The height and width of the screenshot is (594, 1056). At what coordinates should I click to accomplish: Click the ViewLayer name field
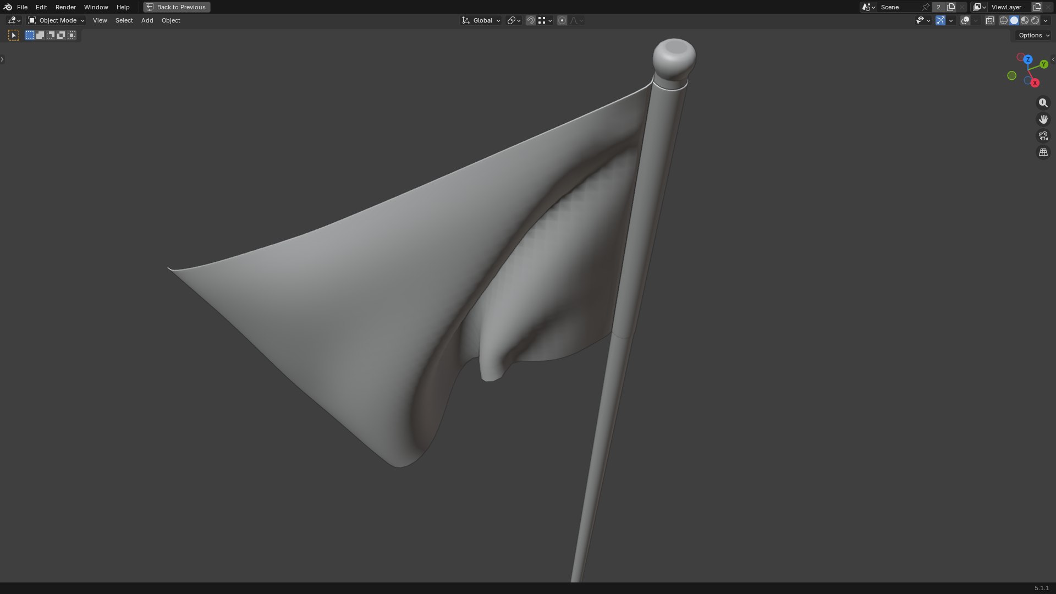pyautogui.click(x=1010, y=7)
